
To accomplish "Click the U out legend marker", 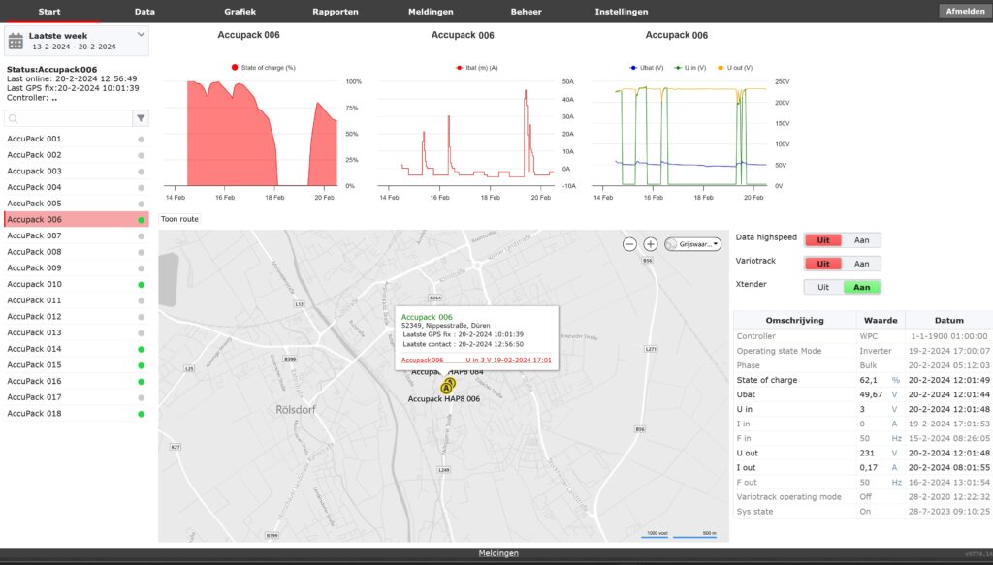I will (721, 68).
